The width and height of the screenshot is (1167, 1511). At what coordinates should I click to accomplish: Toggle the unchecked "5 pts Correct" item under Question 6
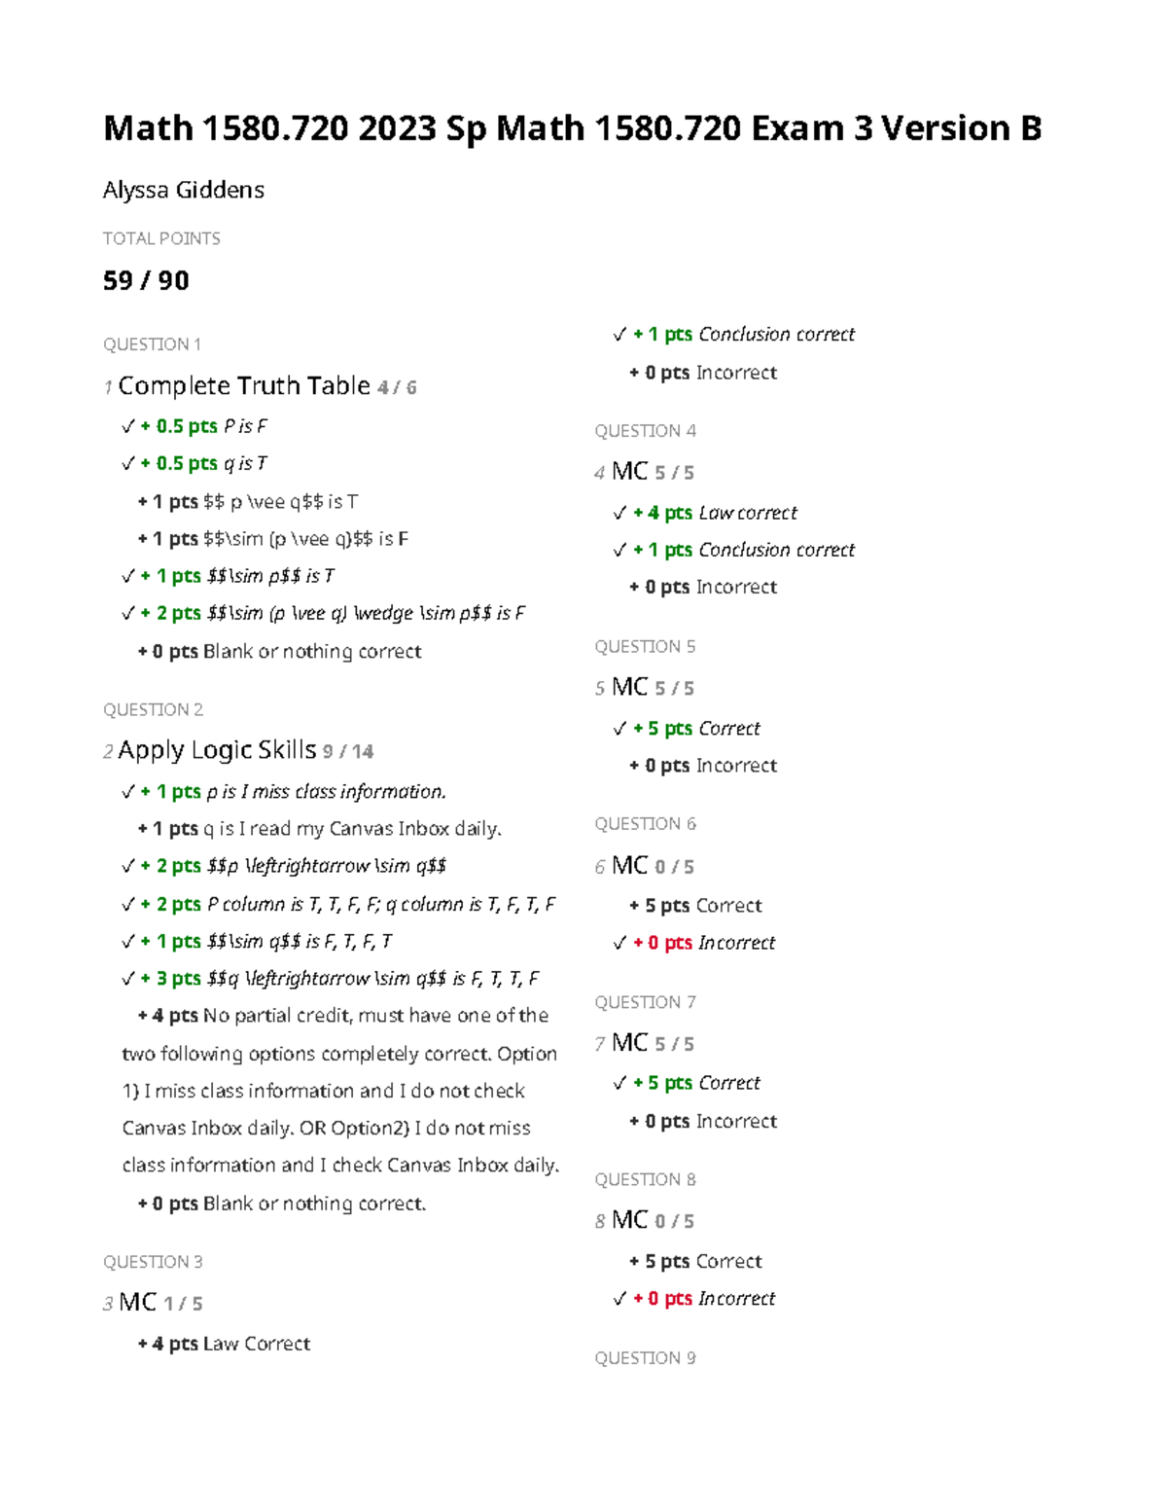click(696, 906)
